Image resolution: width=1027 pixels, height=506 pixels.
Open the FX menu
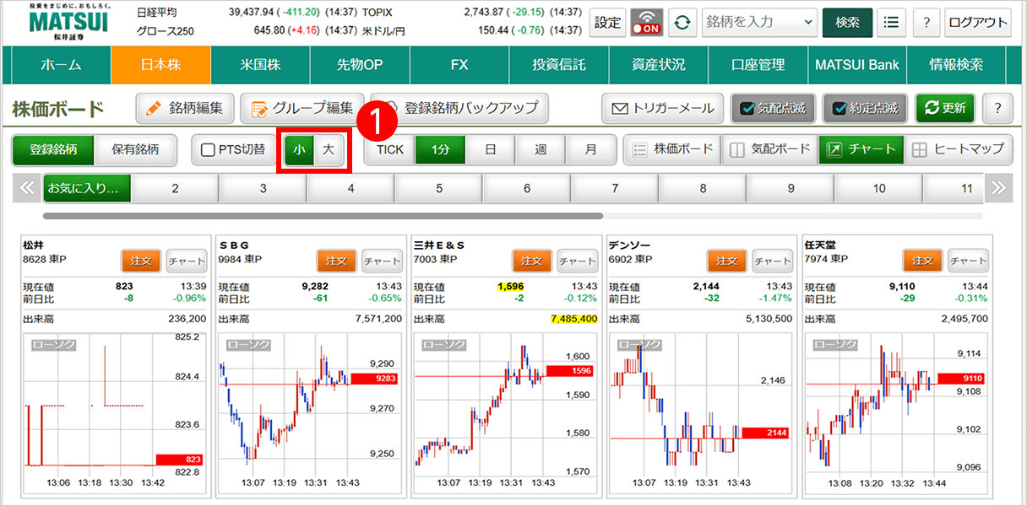[459, 65]
